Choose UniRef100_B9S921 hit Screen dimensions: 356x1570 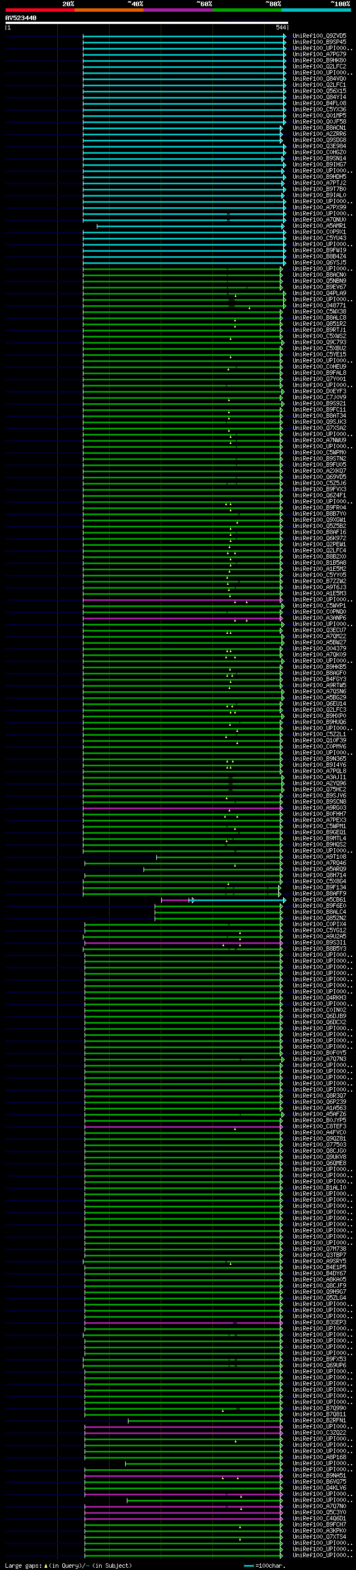click(319, 403)
